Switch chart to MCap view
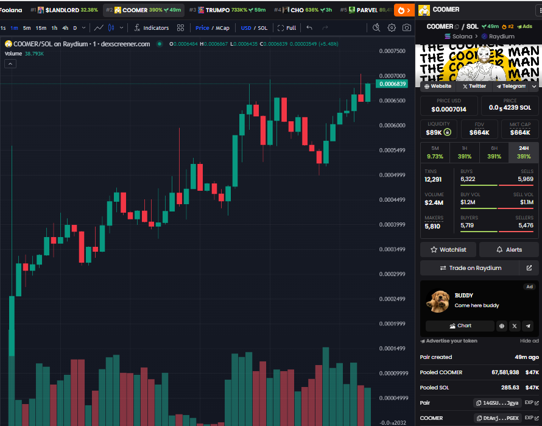The image size is (542, 426). tap(223, 28)
